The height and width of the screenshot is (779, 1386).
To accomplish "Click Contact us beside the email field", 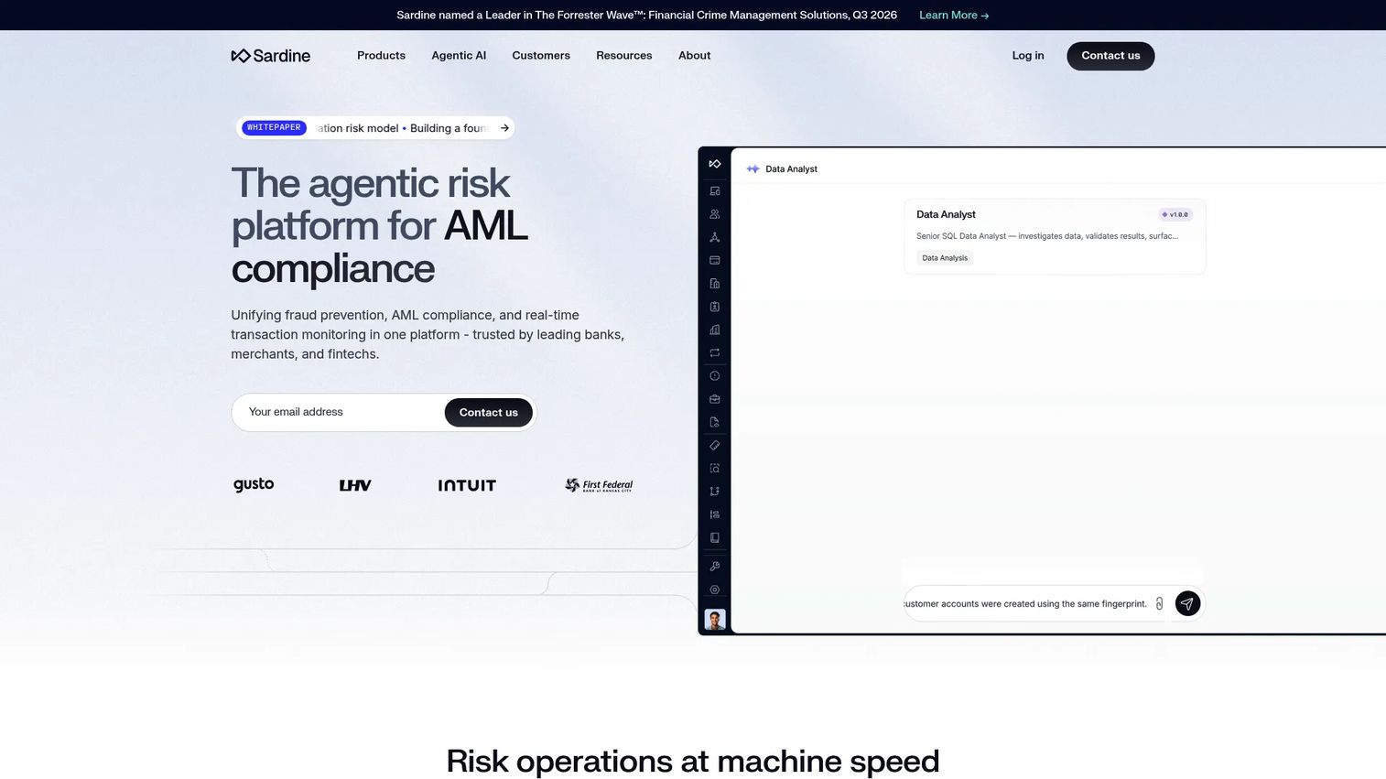I will coord(489,413).
